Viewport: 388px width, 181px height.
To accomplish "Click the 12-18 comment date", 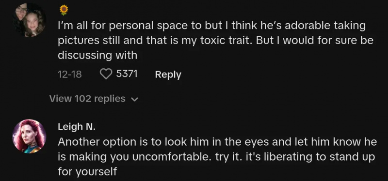I will [x=69, y=75].
